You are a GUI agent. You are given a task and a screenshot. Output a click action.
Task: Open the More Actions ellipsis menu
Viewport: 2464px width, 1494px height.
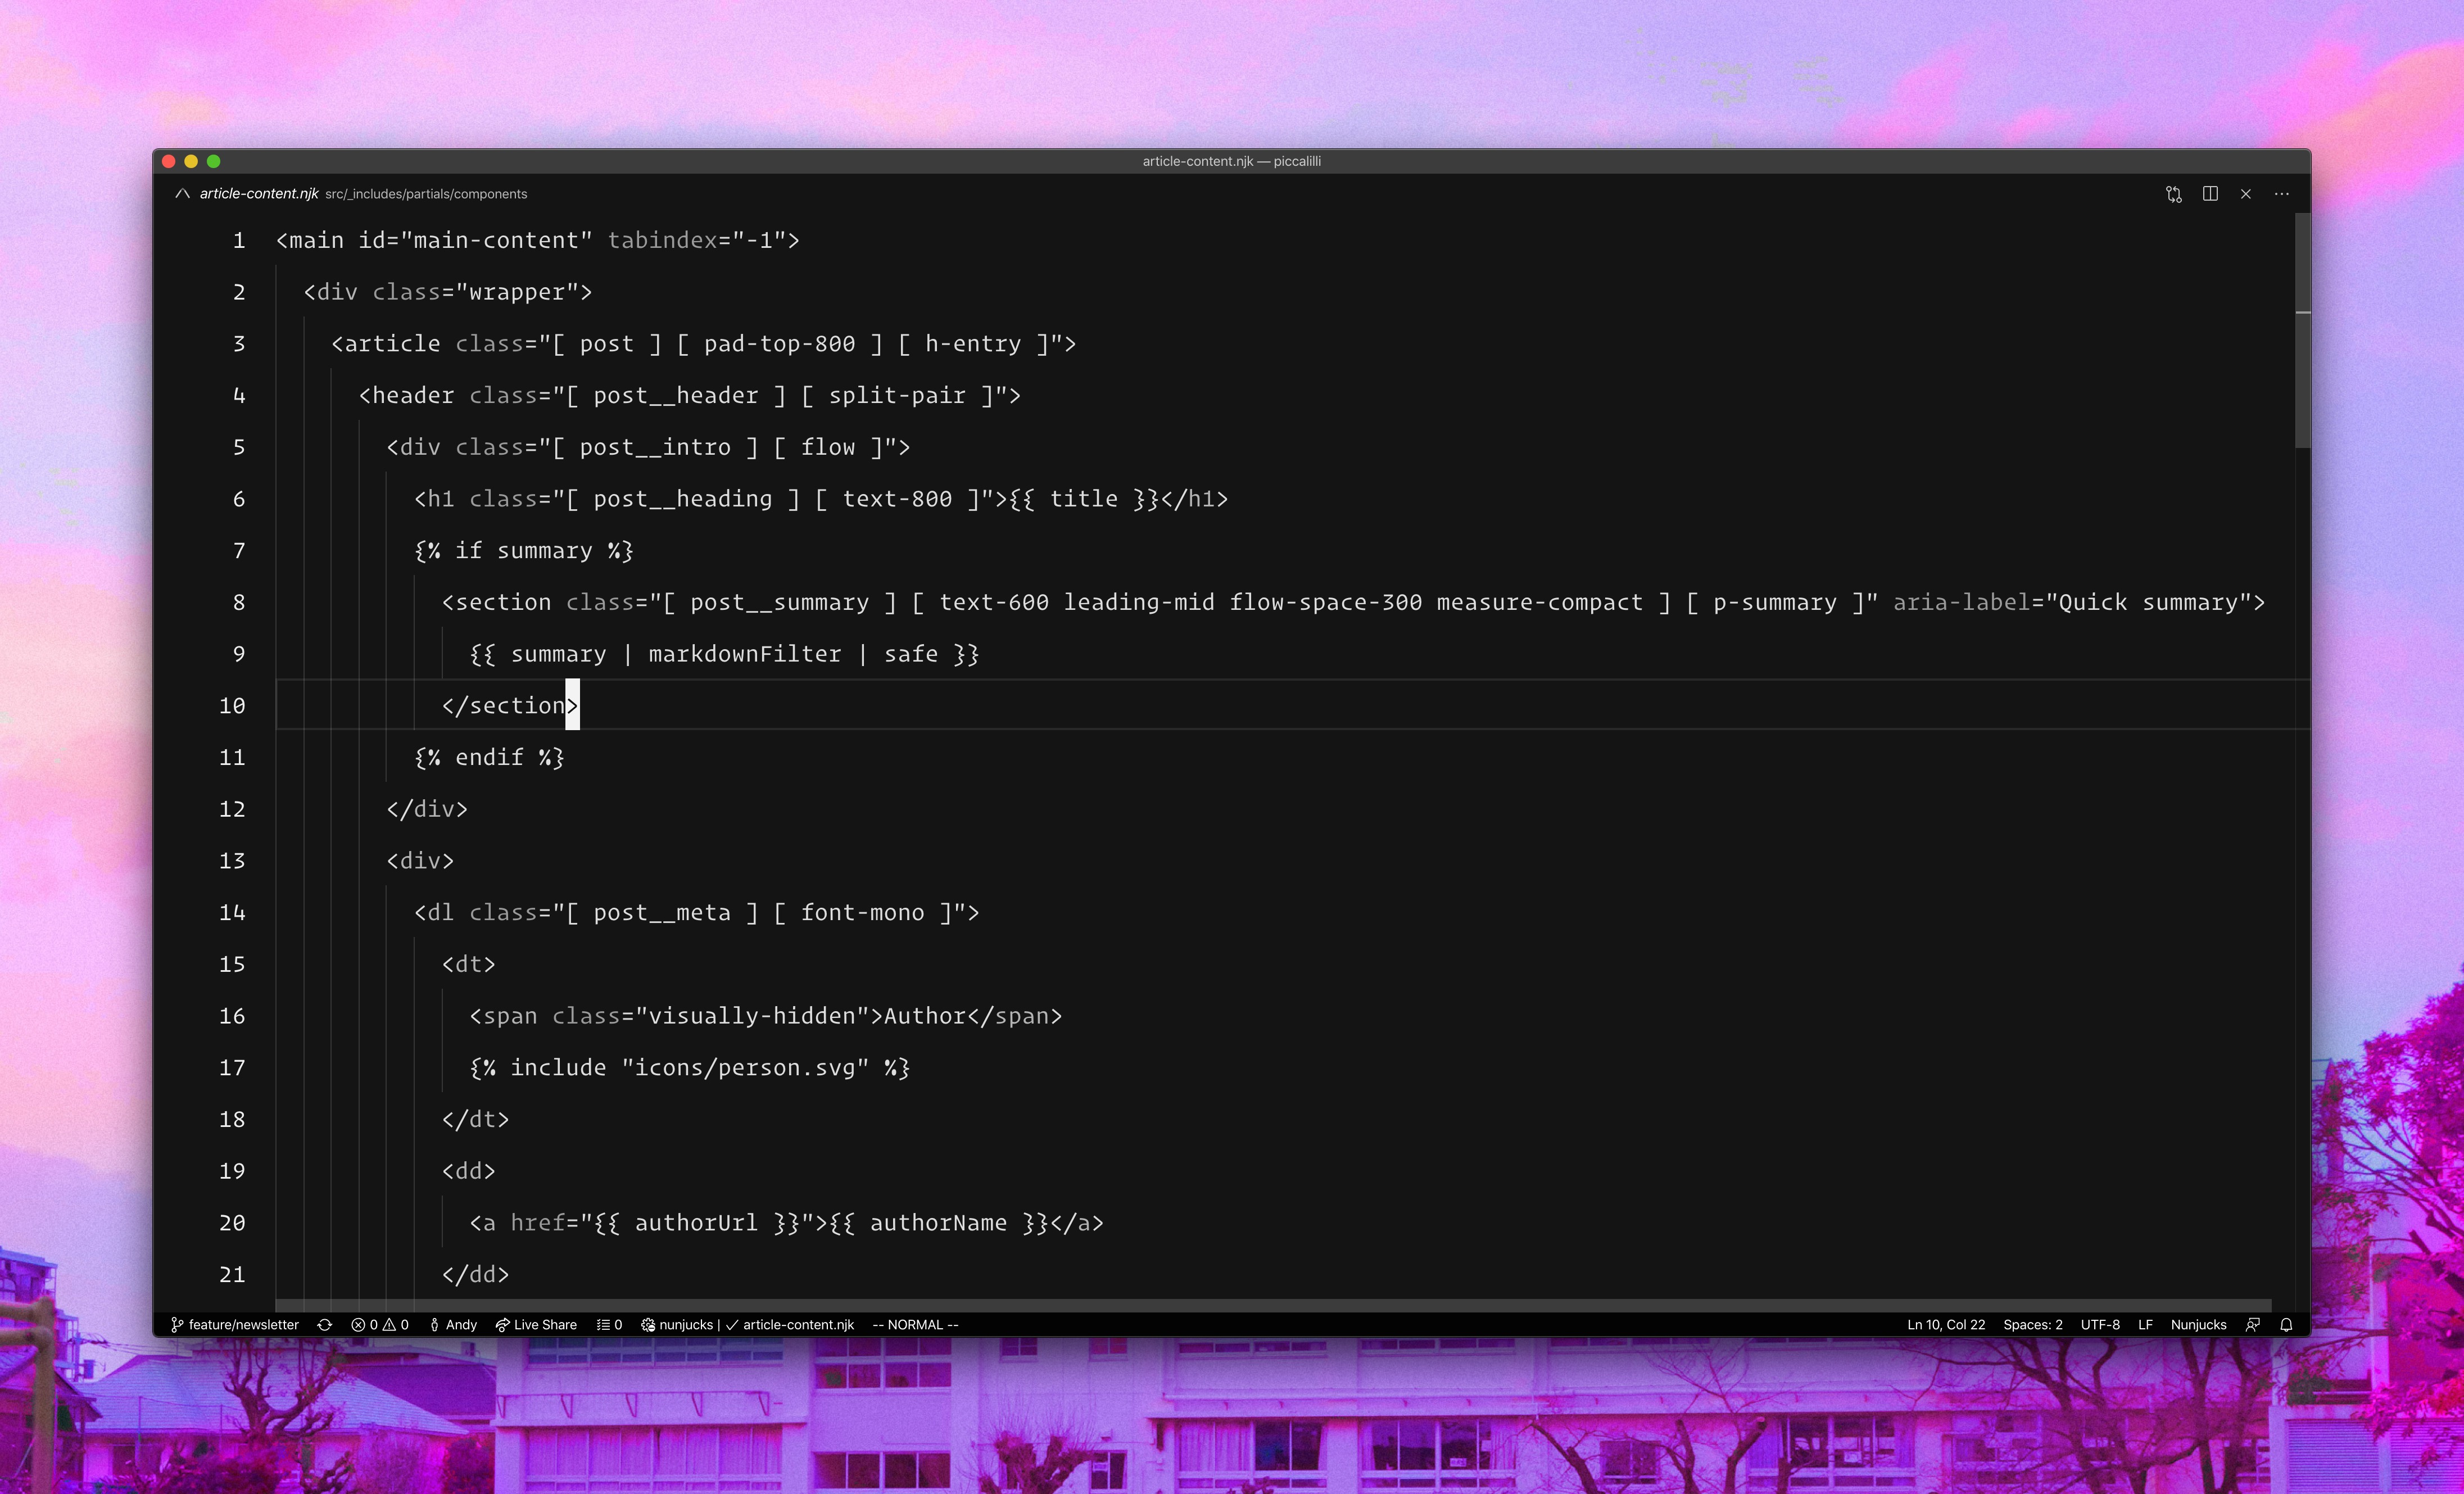pyautogui.click(x=2281, y=193)
